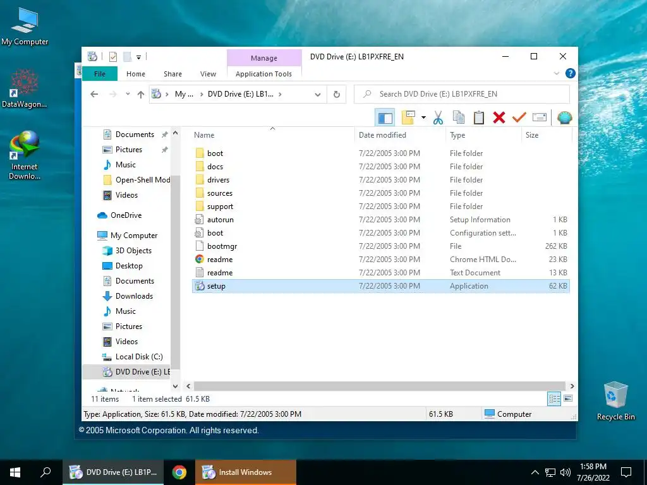The height and width of the screenshot is (485, 647).
Task: Sort by the Type column header
Action: [x=483, y=135]
